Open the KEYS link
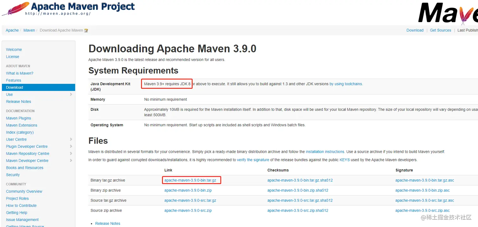This screenshot has width=478, height=227. point(345,160)
